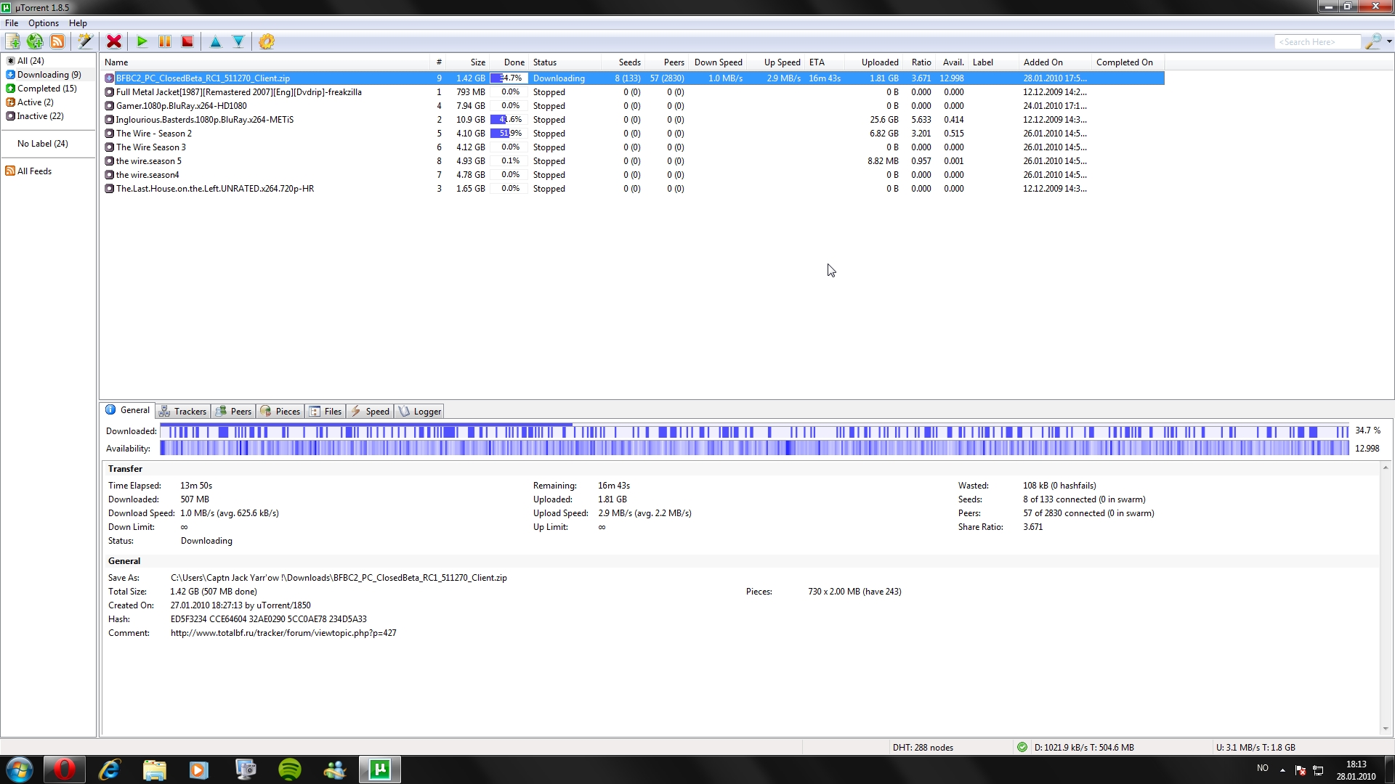Click Add Torrent from URL icon
This screenshot has height=784, width=1395.
click(x=35, y=41)
